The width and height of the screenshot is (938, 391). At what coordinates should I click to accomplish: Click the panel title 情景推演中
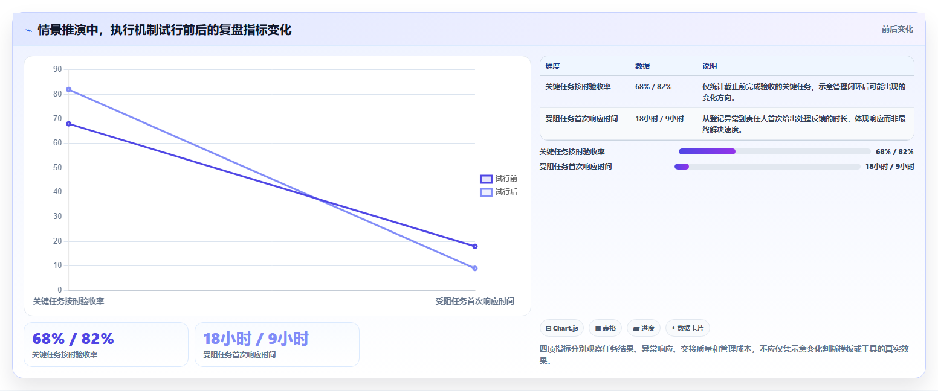164,30
